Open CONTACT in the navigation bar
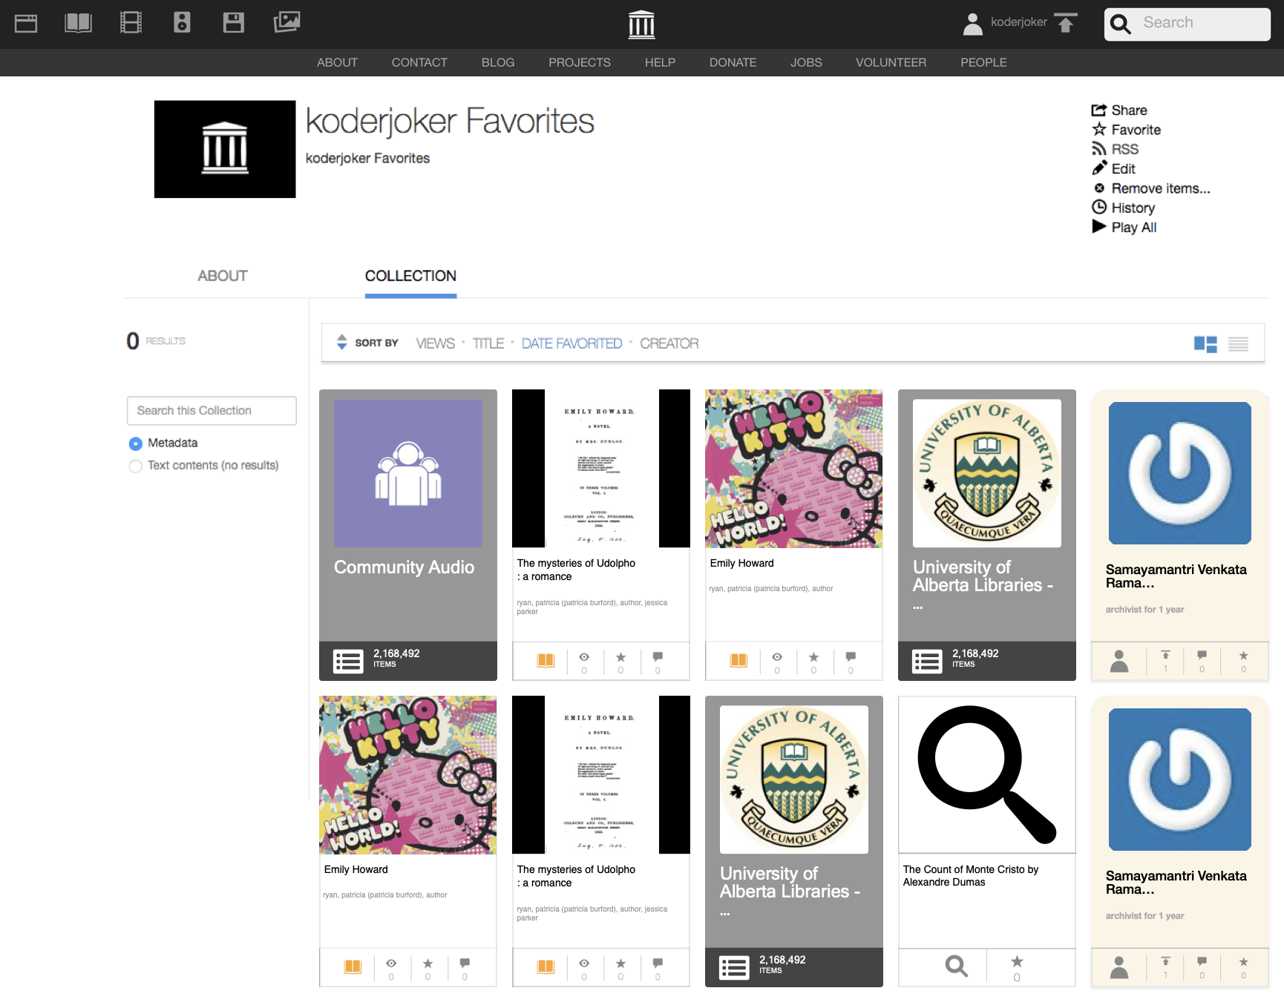The width and height of the screenshot is (1284, 1008). point(419,62)
